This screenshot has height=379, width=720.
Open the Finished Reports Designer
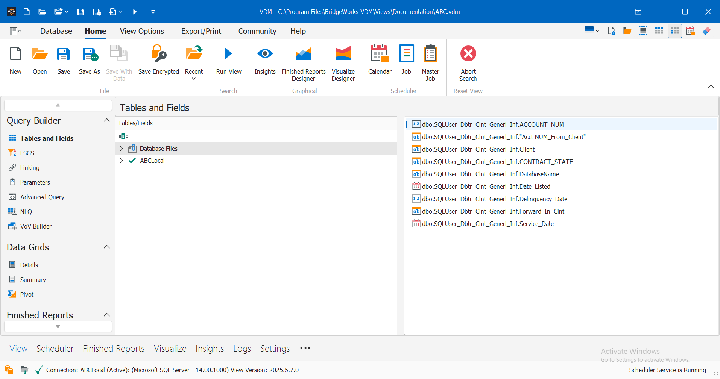304,62
